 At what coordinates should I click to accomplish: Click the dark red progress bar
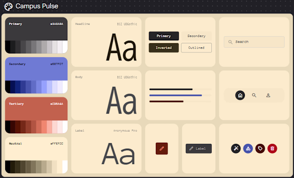click(x=166, y=101)
